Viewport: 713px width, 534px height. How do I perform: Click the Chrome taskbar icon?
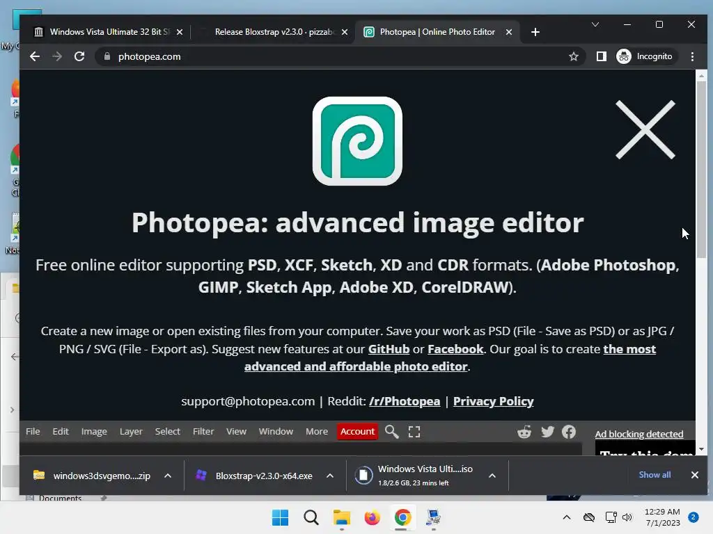tap(403, 517)
